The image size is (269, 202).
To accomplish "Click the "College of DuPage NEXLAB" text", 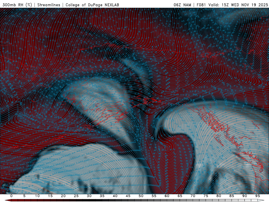I will (92, 5).
